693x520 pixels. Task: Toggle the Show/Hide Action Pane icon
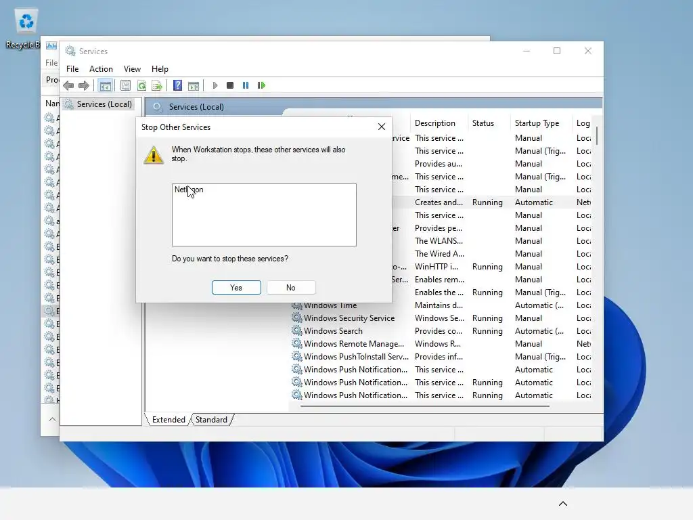coord(194,85)
